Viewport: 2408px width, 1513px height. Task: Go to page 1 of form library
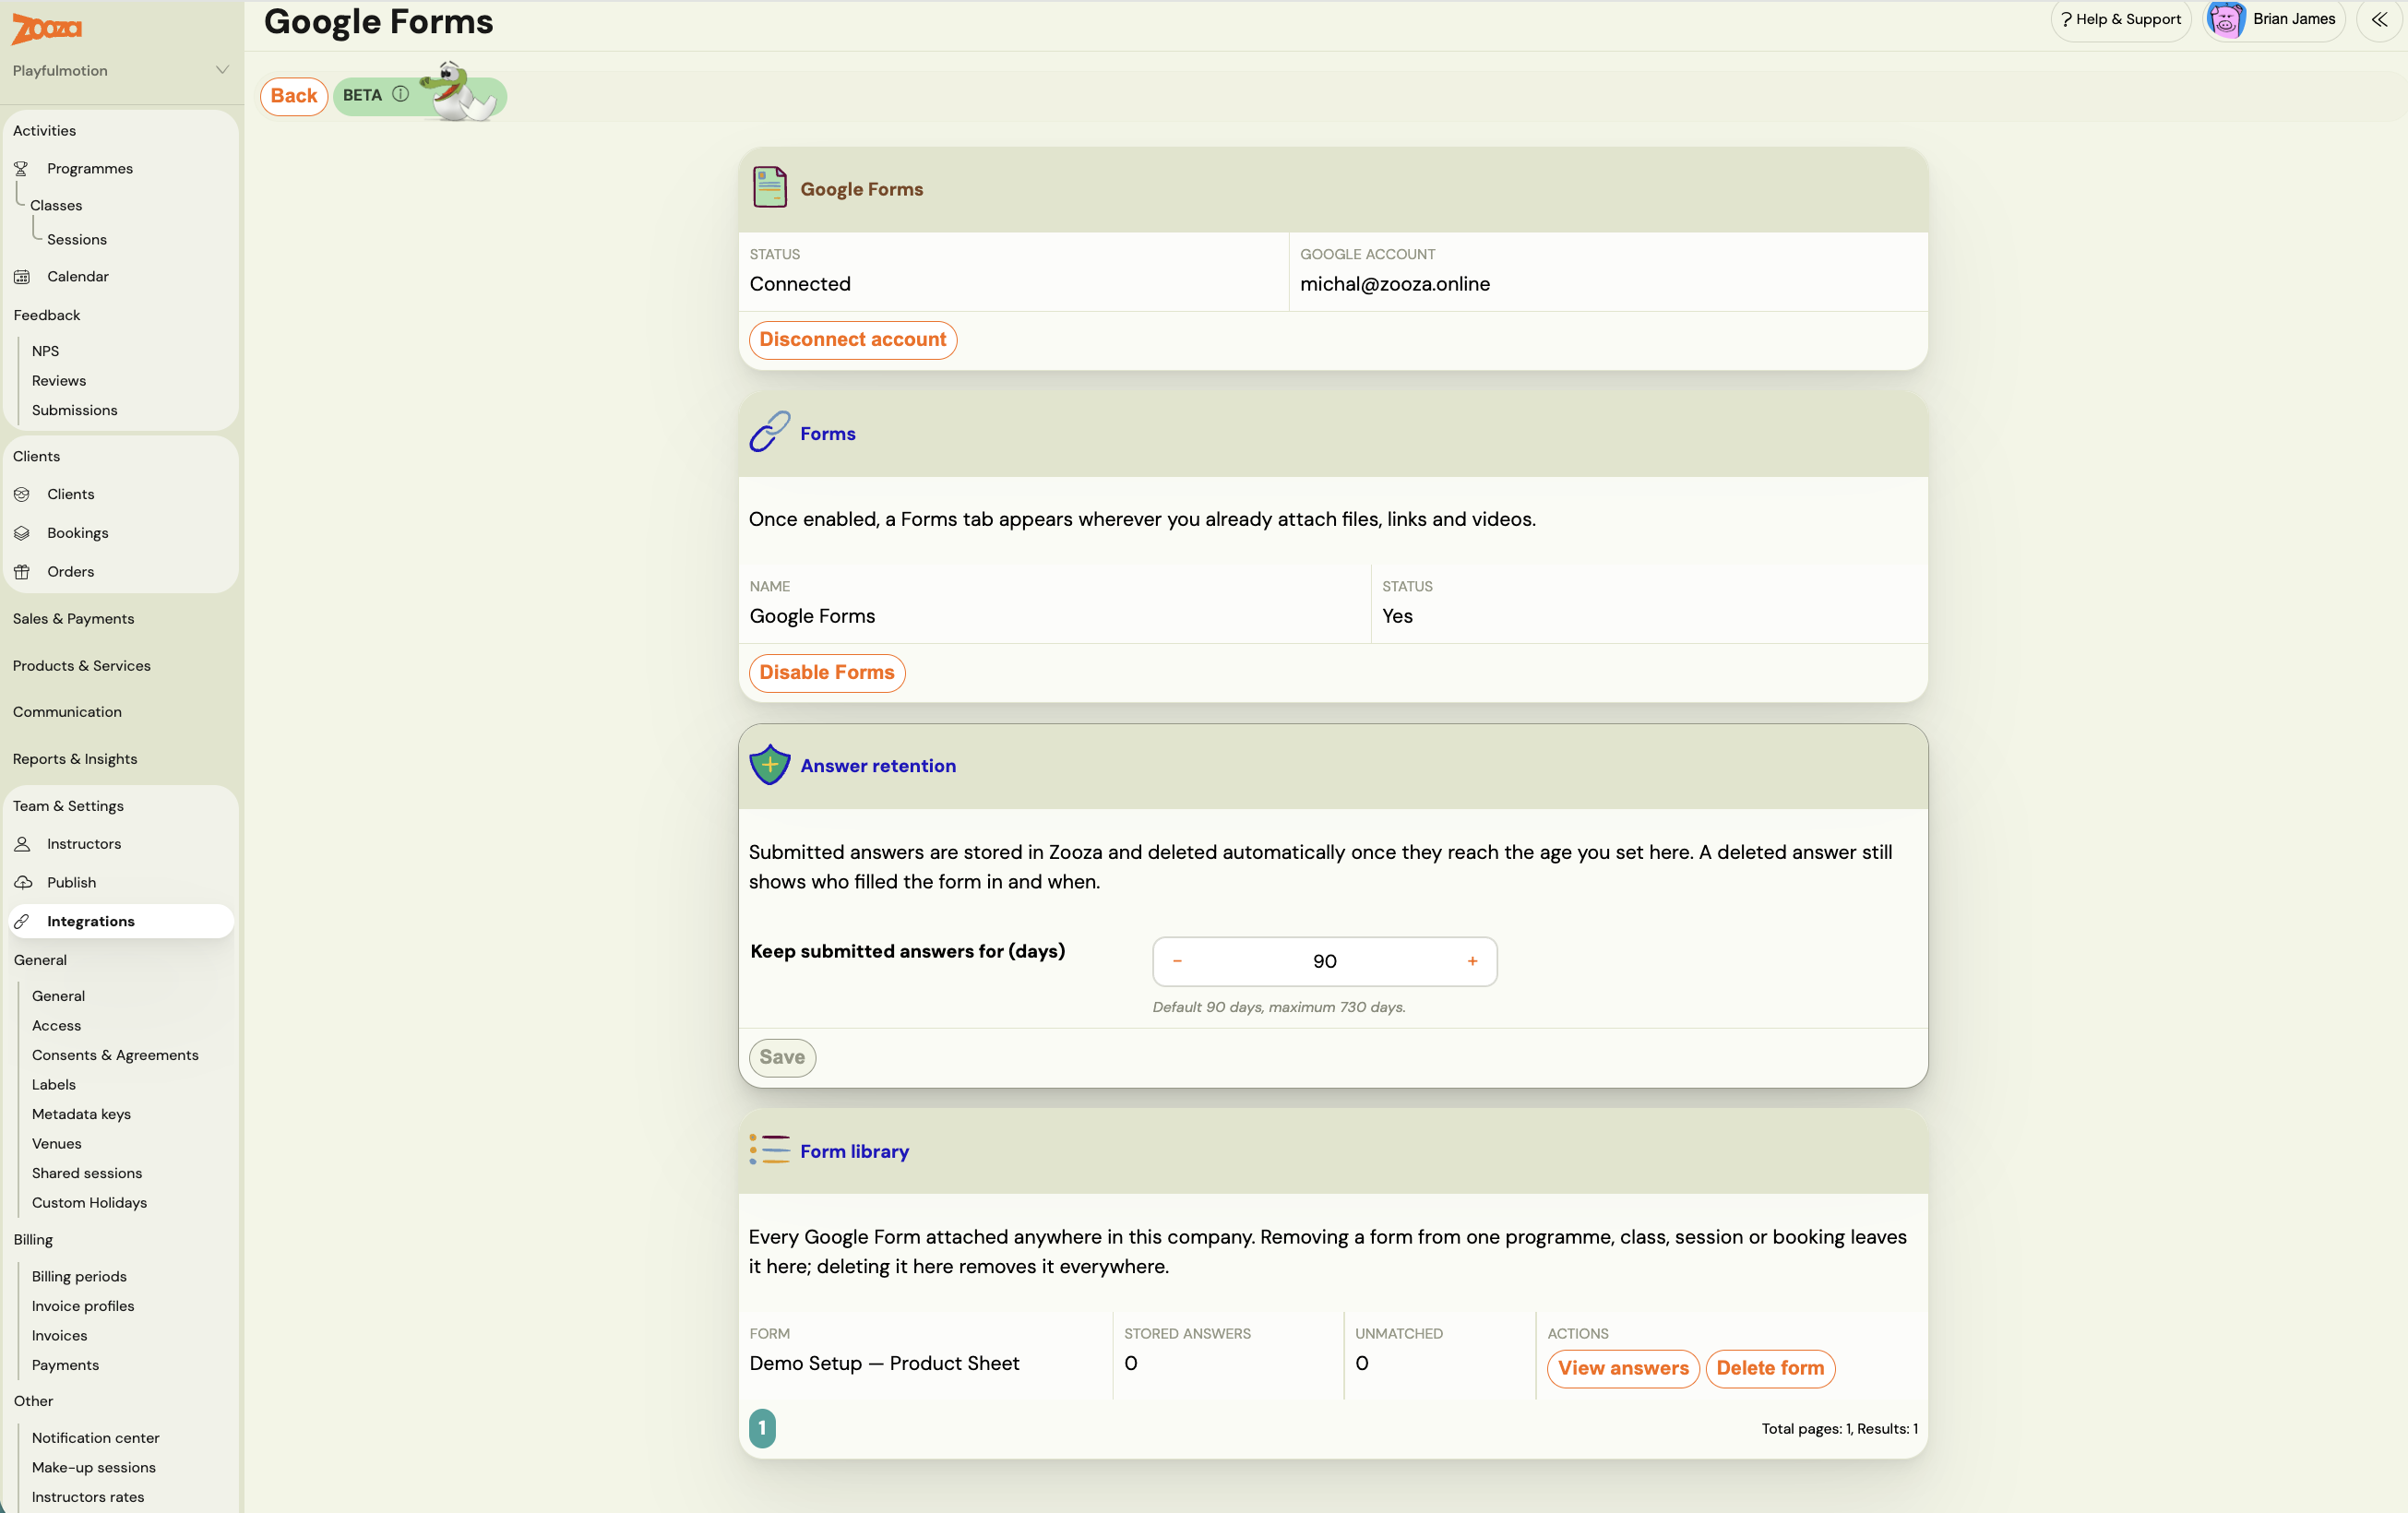coord(762,1428)
